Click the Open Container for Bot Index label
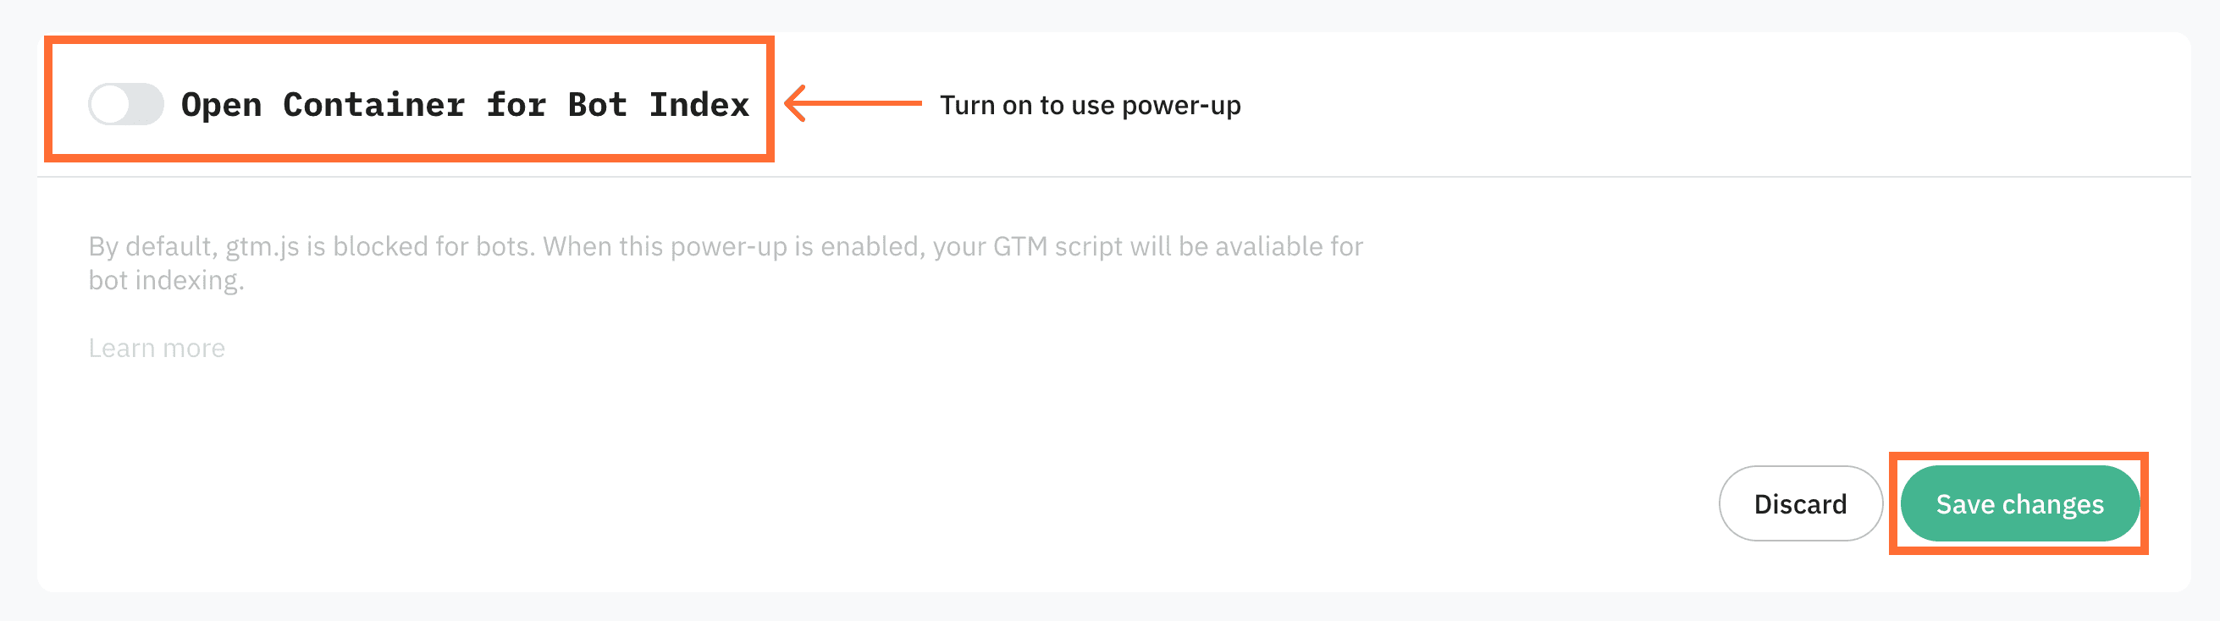 [x=466, y=104]
